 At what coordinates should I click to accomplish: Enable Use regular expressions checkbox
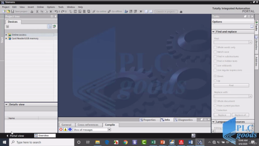[215, 70]
